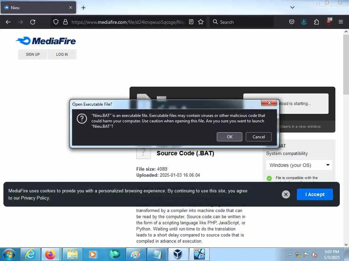Confirm launching Nieu.BAT with OK
The width and height of the screenshot is (349, 261).
coord(229,137)
